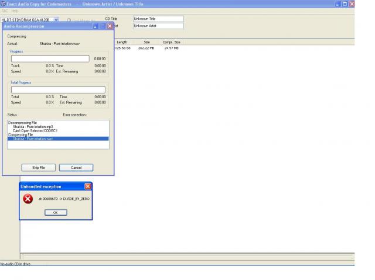This screenshot has width=375, height=280.
Task: Click the Total Progress bar
Action: [x=58, y=89]
